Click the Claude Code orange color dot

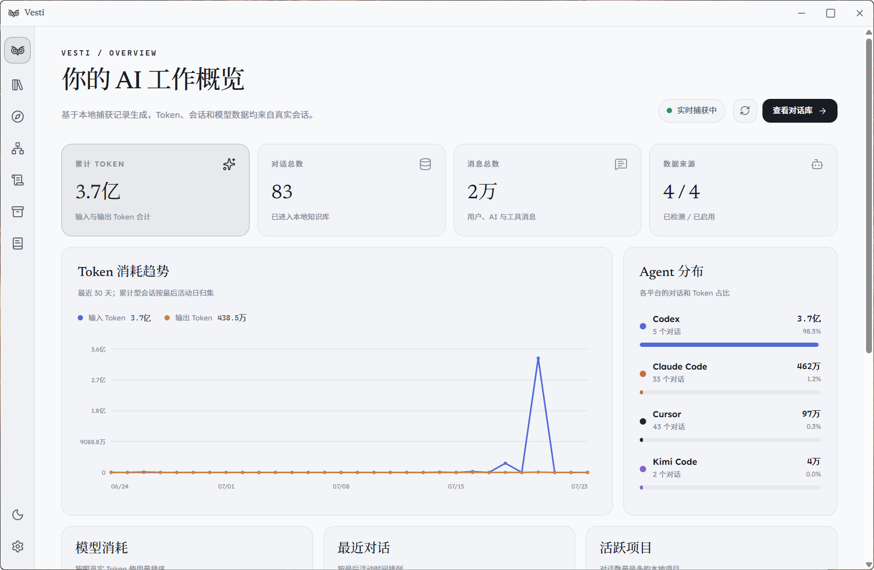(643, 374)
